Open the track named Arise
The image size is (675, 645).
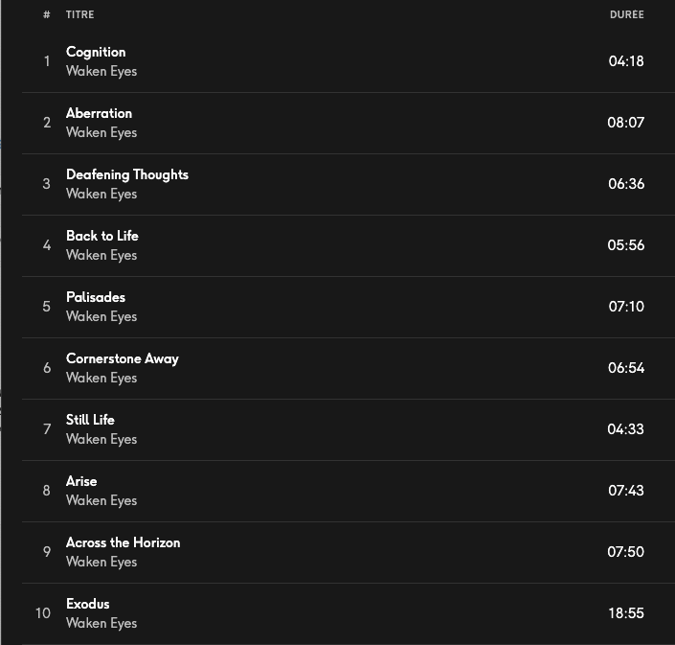click(x=81, y=481)
